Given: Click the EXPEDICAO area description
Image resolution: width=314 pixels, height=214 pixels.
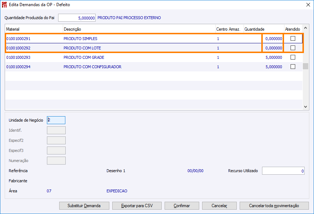Looking at the screenshot, I should pos(117,191).
